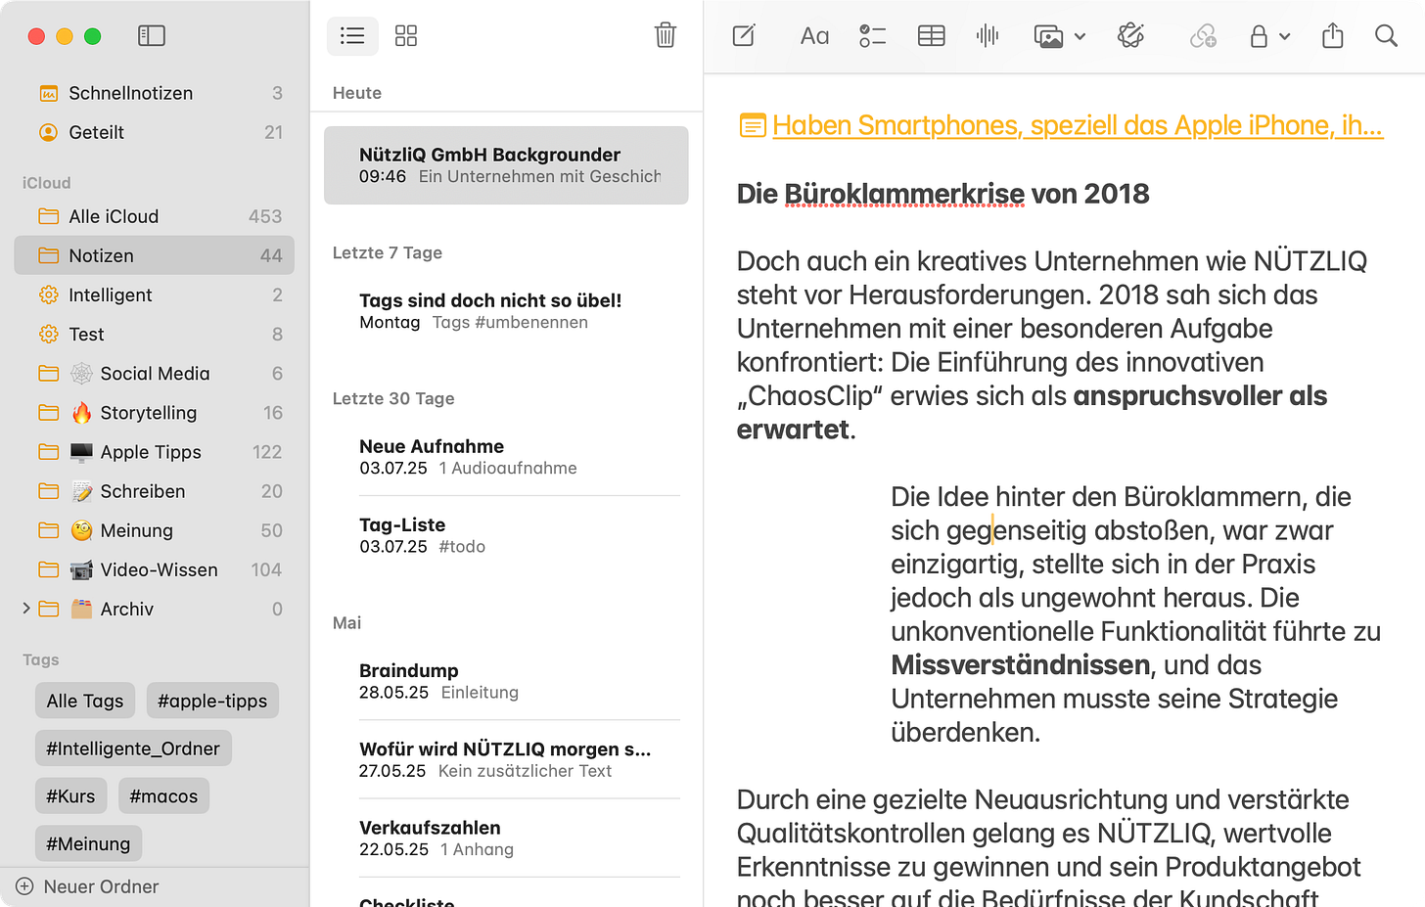Open the media dropdown arrow
The image size is (1425, 907).
tap(1080, 37)
